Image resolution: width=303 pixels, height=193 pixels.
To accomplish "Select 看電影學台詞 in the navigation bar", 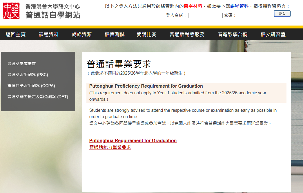I will 233,34.
